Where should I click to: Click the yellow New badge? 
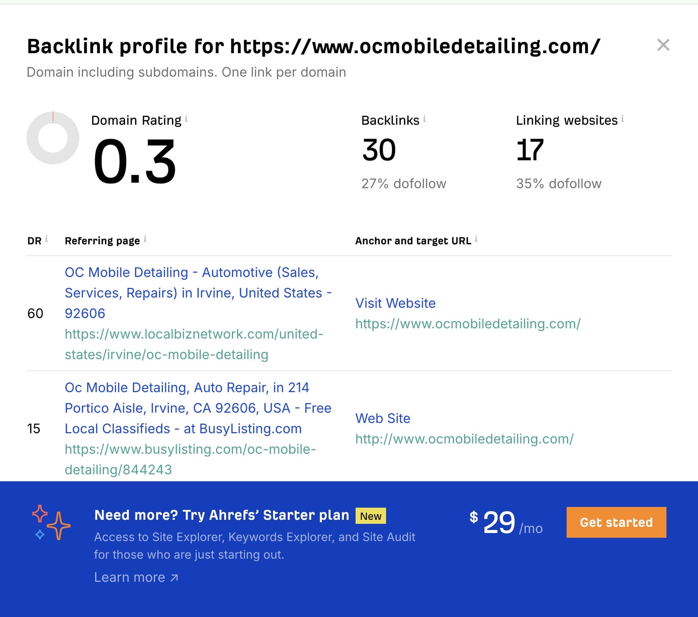tap(371, 516)
